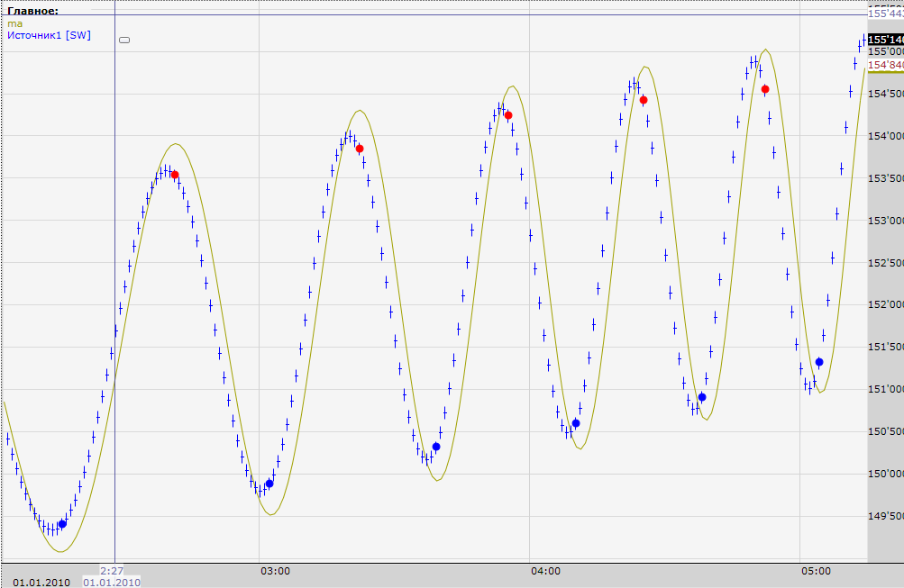This screenshot has height=588, width=904.
Task: Click the first blue buy marker dot
Action: pos(62,524)
